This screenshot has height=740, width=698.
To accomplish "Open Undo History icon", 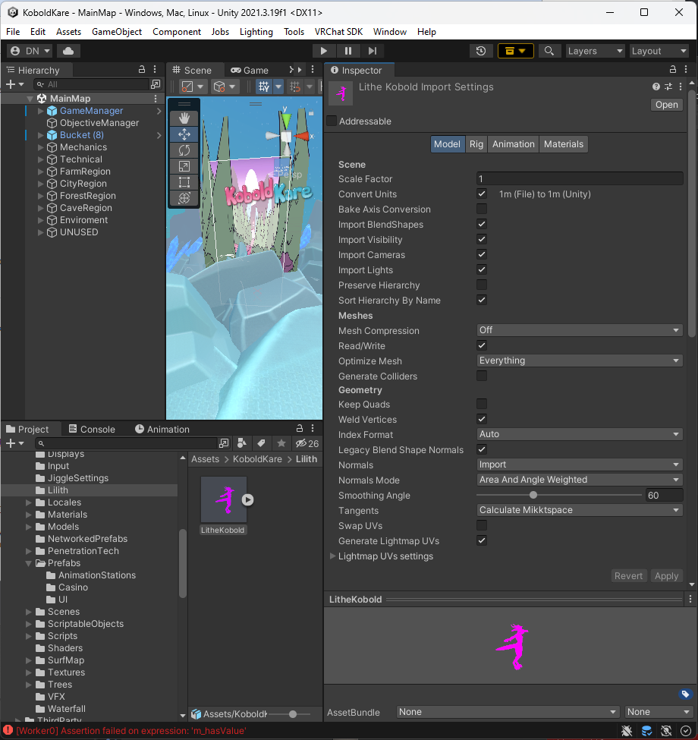I will click(481, 51).
